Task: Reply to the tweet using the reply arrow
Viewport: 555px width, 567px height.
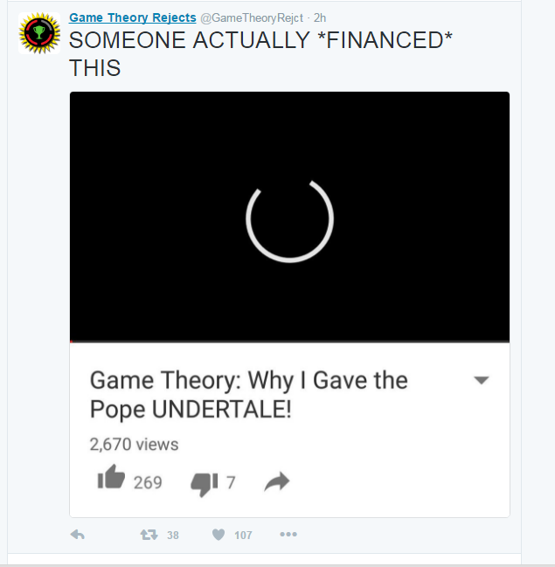Action: click(x=78, y=535)
